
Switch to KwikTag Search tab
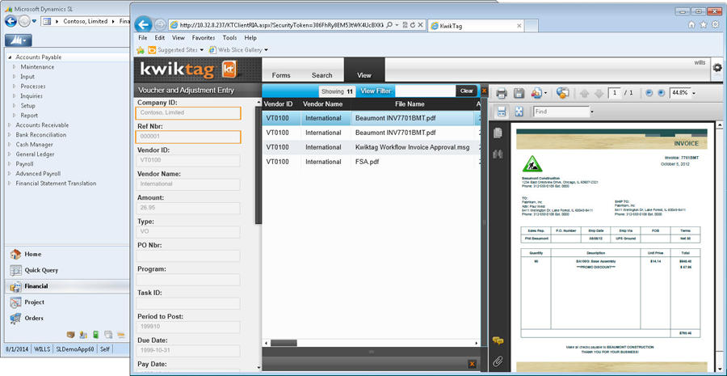click(321, 75)
